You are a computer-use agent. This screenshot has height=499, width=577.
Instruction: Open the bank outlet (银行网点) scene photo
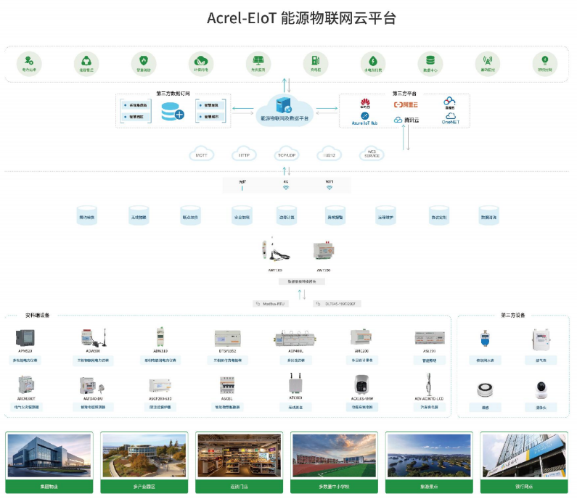tap(523, 455)
